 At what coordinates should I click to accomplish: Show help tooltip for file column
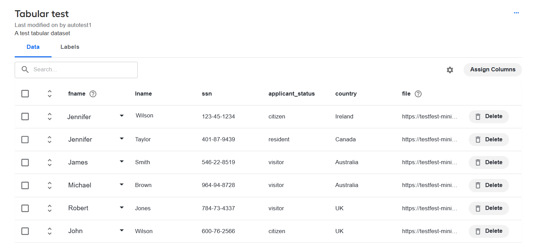[418, 94]
